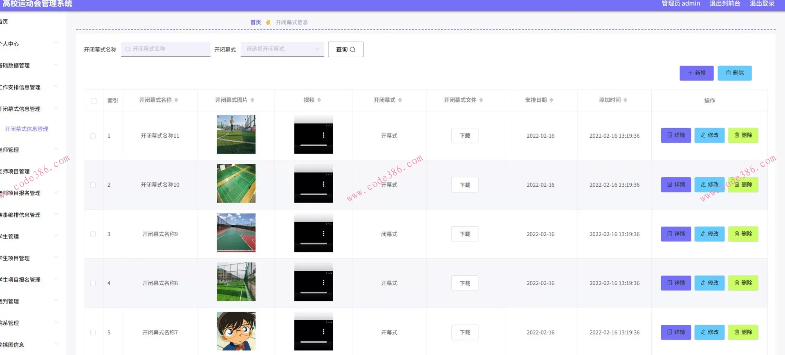This screenshot has height=355, width=785.
Task: Click 详情 for row 开闭幕式名称8
Action: pyautogui.click(x=676, y=283)
